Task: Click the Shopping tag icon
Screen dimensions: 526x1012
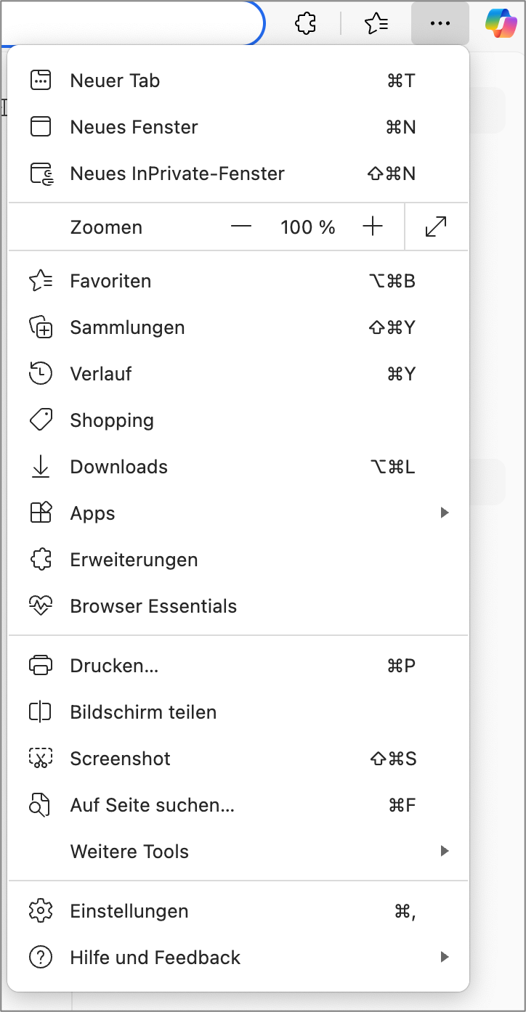Action: tap(41, 420)
